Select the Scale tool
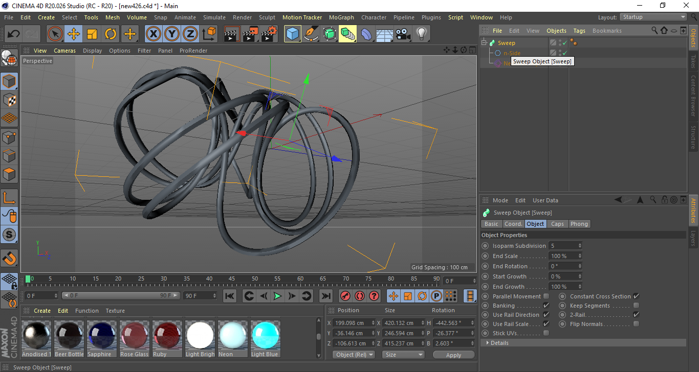Image resolution: width=699 pixels, height=372 pixels. (92, 34)
